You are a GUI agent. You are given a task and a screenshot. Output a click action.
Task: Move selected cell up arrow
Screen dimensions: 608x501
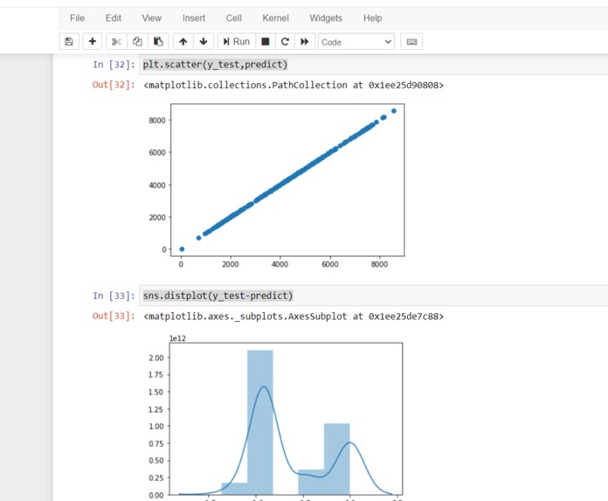pyautogui.click(x=183, y=41)
